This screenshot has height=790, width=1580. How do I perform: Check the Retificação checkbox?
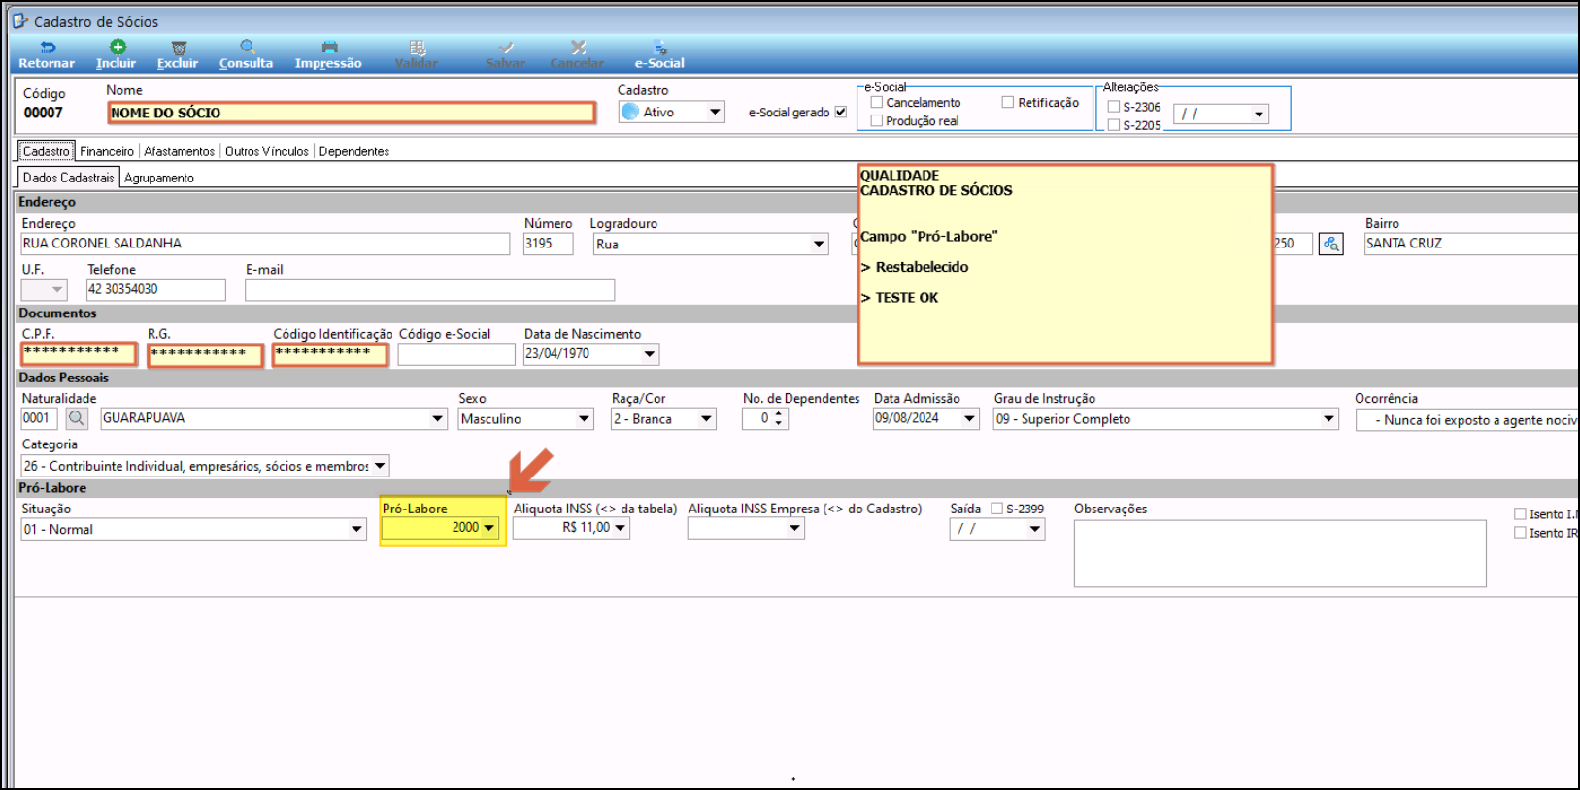coord(1008,102)
